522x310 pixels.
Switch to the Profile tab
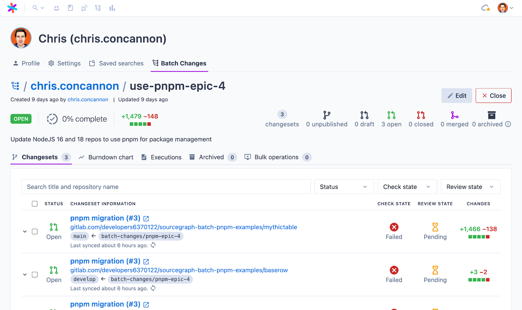point(26,63)
